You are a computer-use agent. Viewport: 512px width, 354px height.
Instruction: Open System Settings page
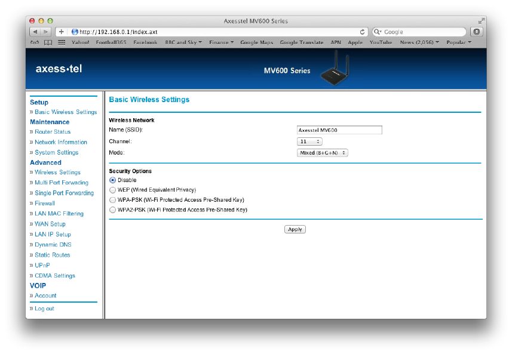coord(57,152)
